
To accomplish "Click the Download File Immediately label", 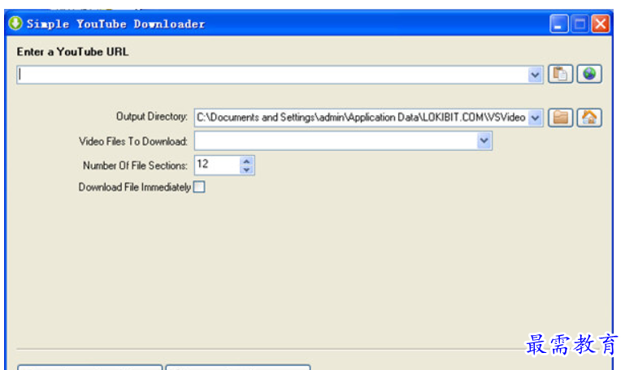I will (135, 187).
